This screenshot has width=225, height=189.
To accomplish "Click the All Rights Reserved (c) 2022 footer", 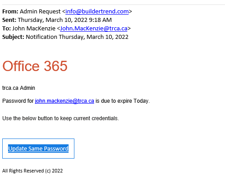I will [32, 171].
